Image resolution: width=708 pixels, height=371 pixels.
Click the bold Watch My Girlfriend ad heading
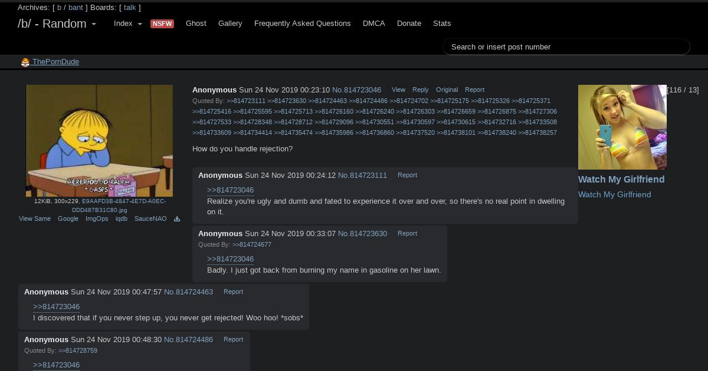pyautogui.click(x=621, y=180)
